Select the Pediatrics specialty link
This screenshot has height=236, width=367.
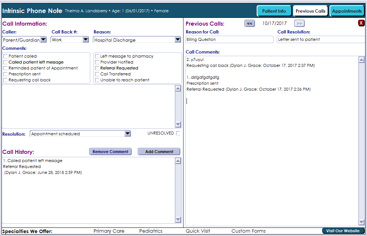151,231
